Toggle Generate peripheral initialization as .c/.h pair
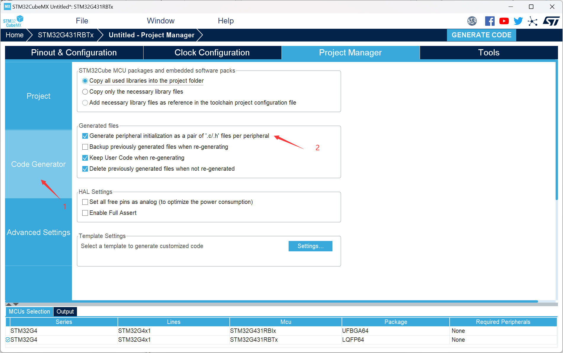This screenshot has height=353, width=563. [85, 136]
